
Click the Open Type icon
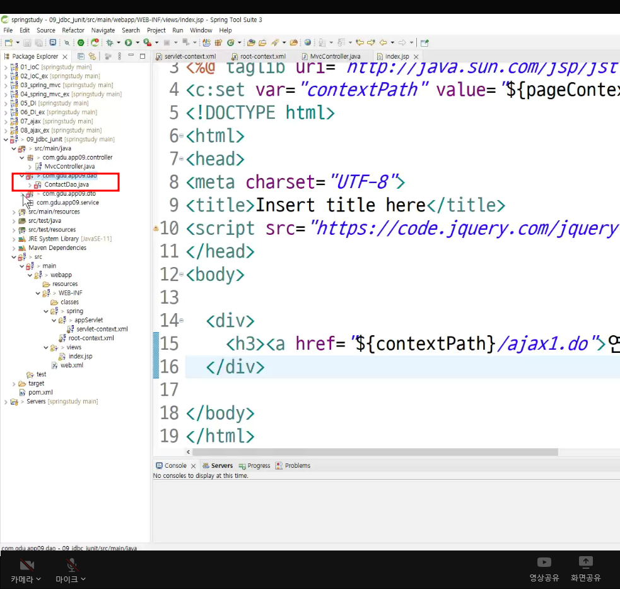click(x=250, y=43)
